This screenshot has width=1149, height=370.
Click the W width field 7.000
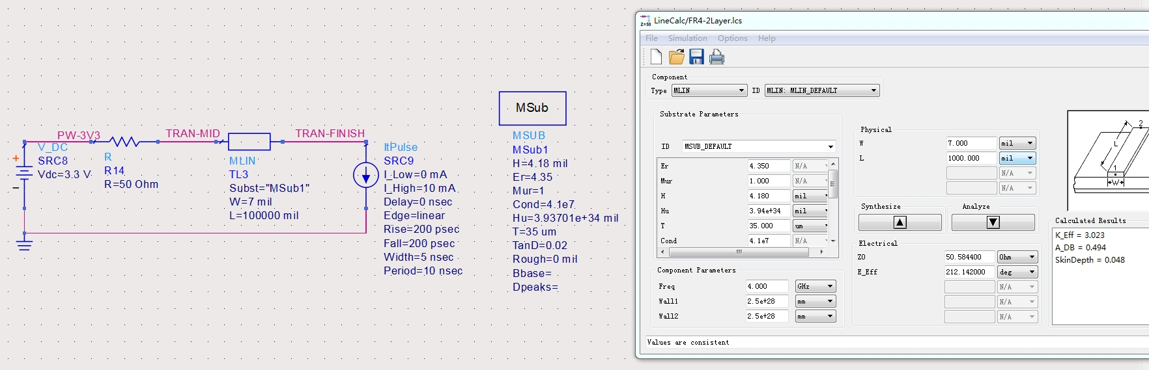(971, 143)
